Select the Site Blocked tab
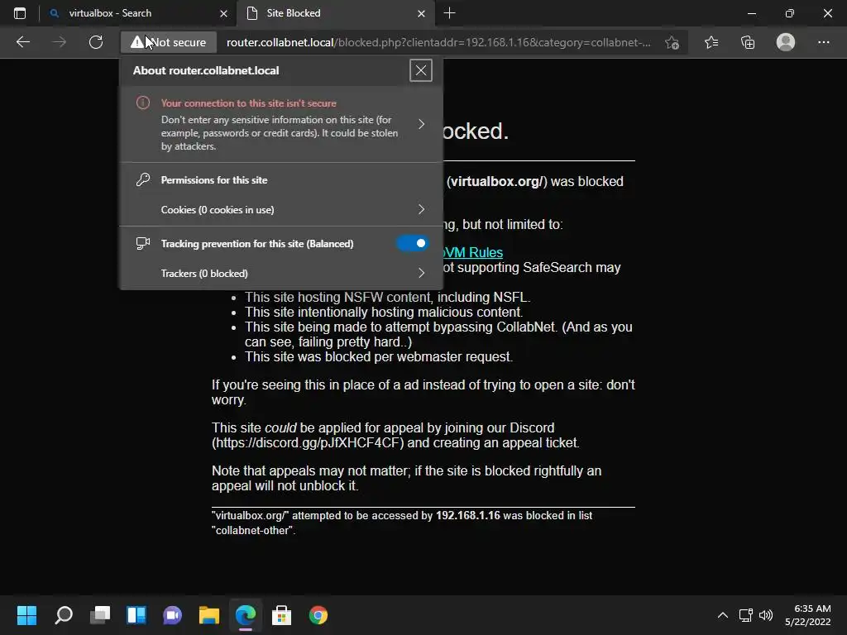This screenshot has width=847, height=635. tap(335, 13)
